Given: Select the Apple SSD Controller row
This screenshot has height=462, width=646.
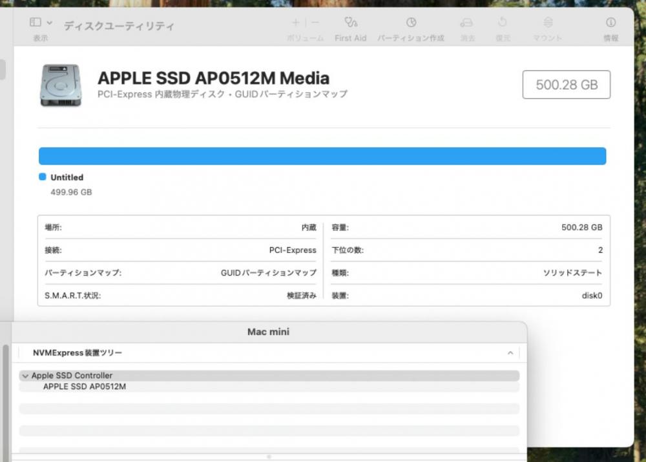Looking at the screenshot, I should (269, 376).
